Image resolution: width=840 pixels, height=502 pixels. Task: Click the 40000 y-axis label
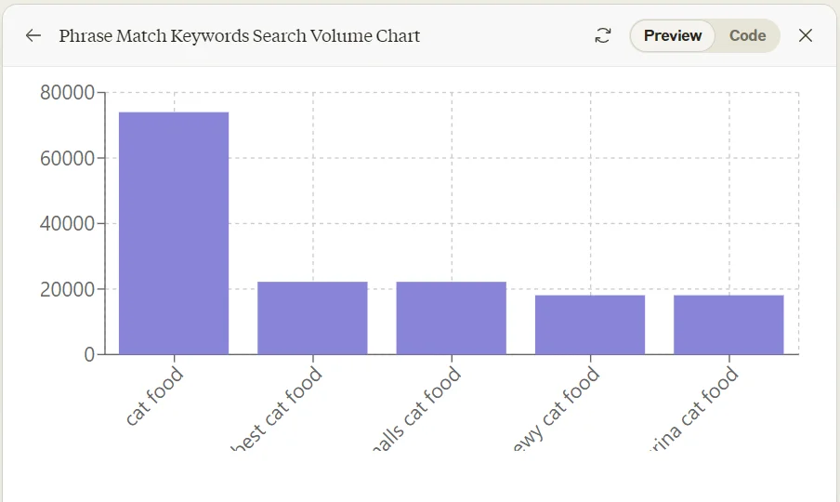point(68,223)
